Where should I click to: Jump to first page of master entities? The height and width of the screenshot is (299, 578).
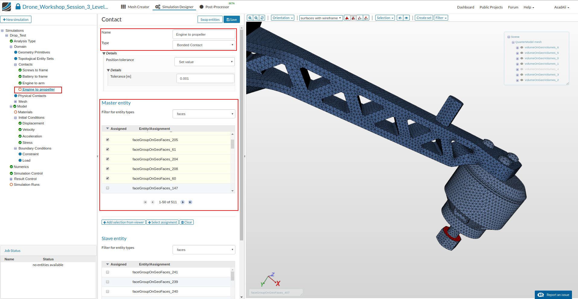145,202
